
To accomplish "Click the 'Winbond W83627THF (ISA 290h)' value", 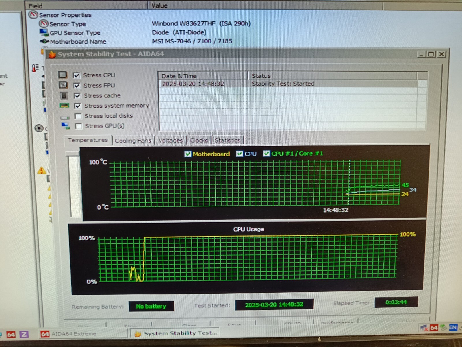I will pos(201,23).
